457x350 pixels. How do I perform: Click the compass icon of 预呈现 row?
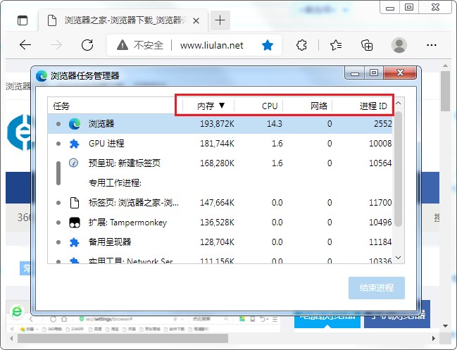pos(73,163)
